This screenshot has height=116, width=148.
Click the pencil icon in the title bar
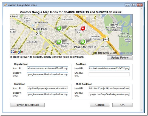(5, 5)
